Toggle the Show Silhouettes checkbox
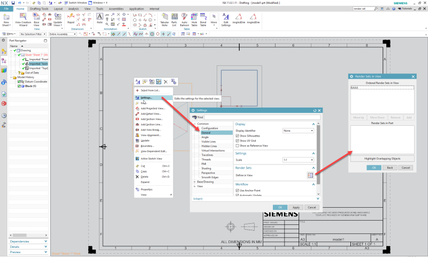Screen dimensions: 428x257 [237, 136]
